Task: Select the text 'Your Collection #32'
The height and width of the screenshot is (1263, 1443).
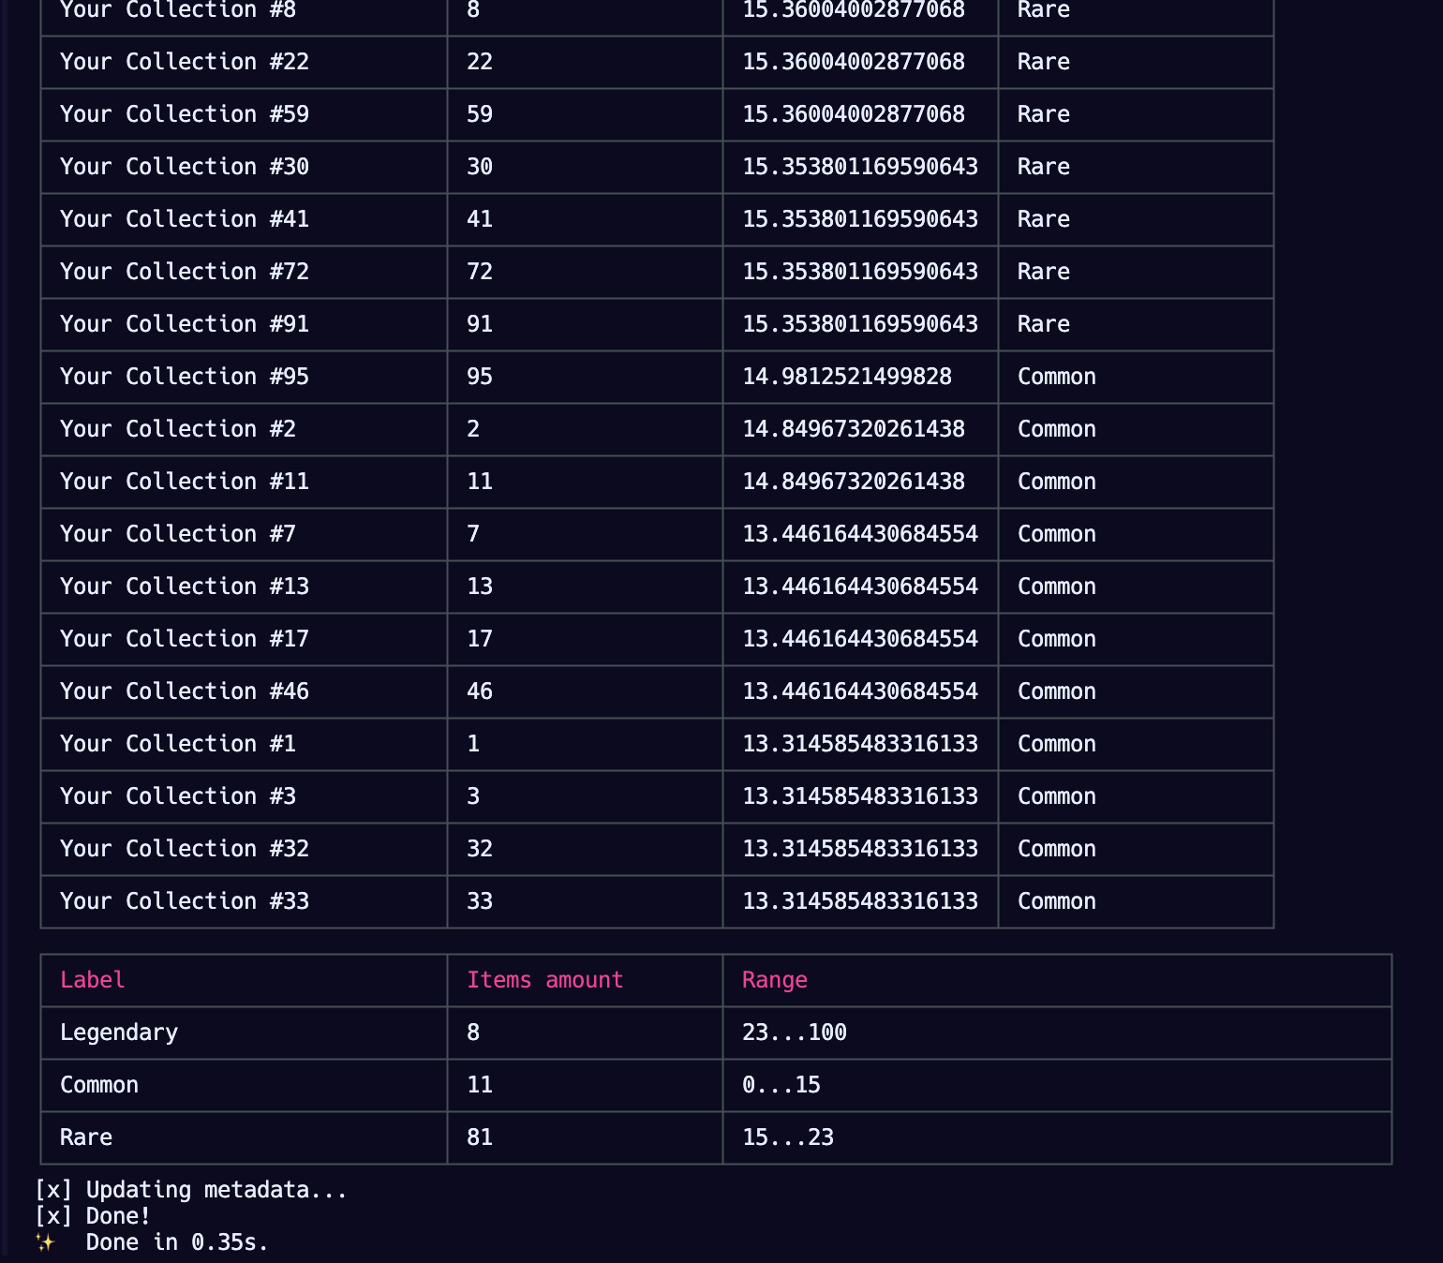Action: [185, 849]
